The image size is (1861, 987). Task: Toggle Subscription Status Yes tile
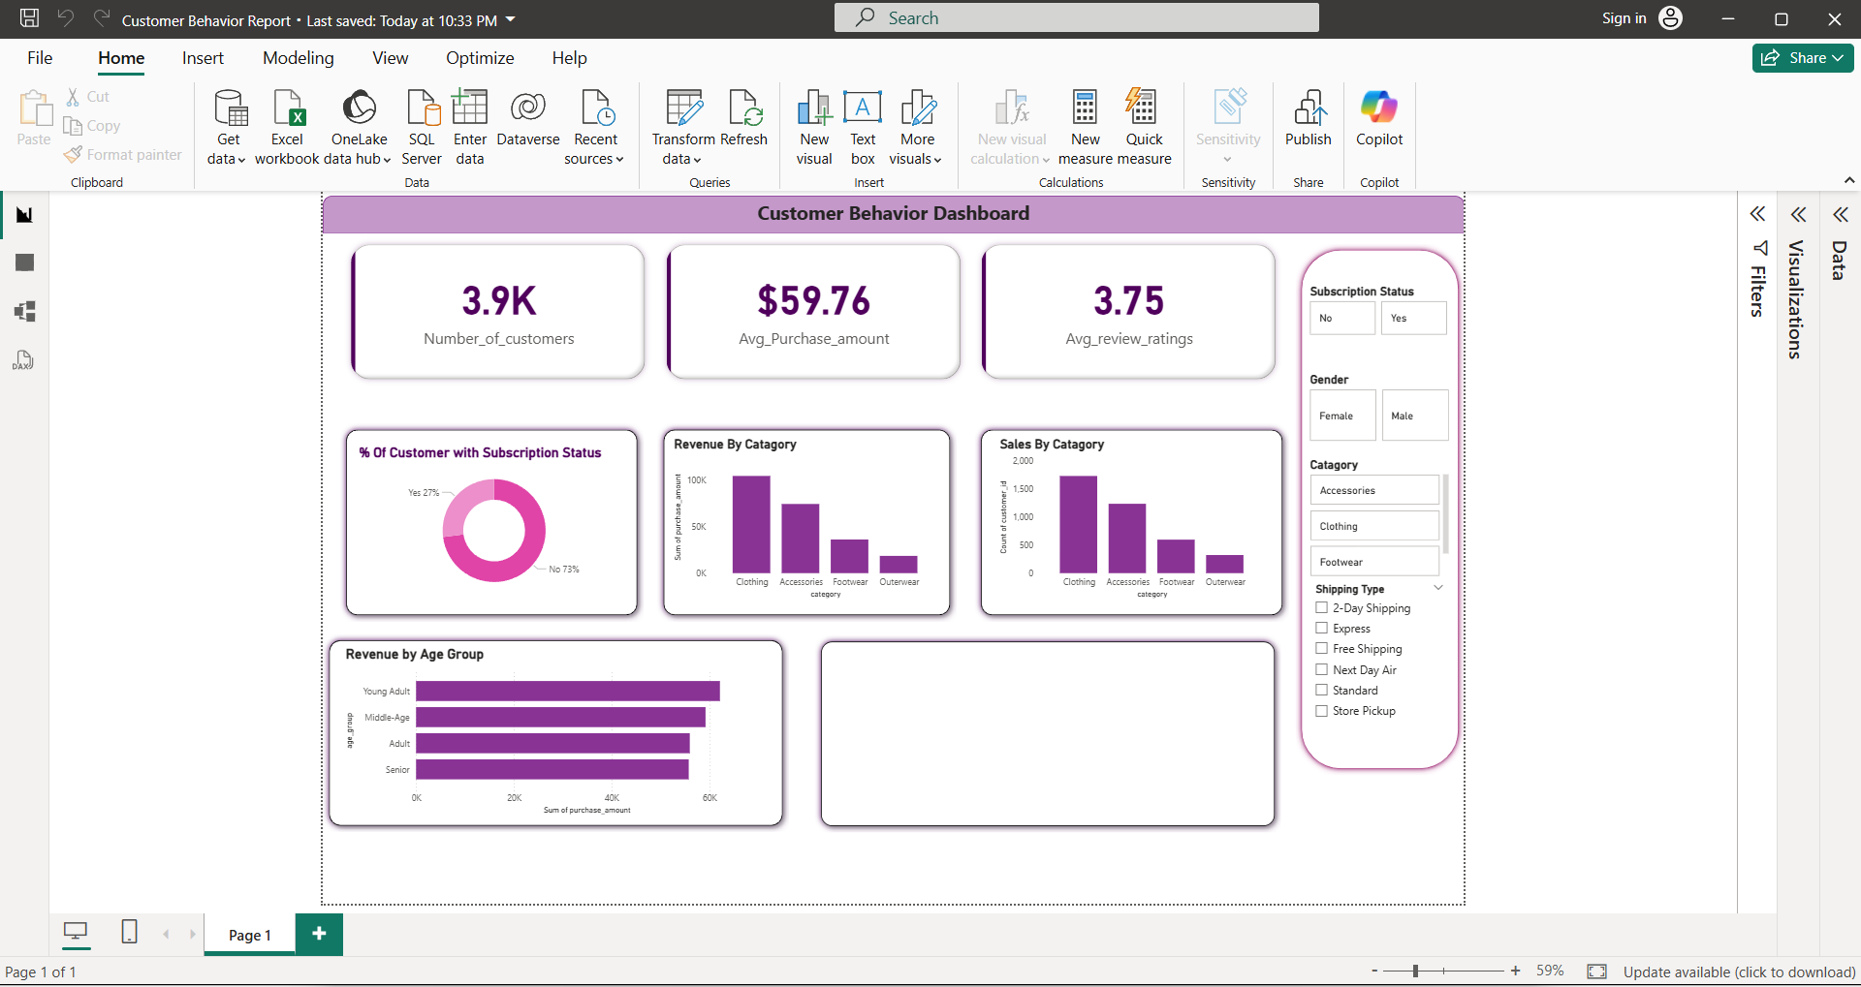click(x=1414, y=318)
